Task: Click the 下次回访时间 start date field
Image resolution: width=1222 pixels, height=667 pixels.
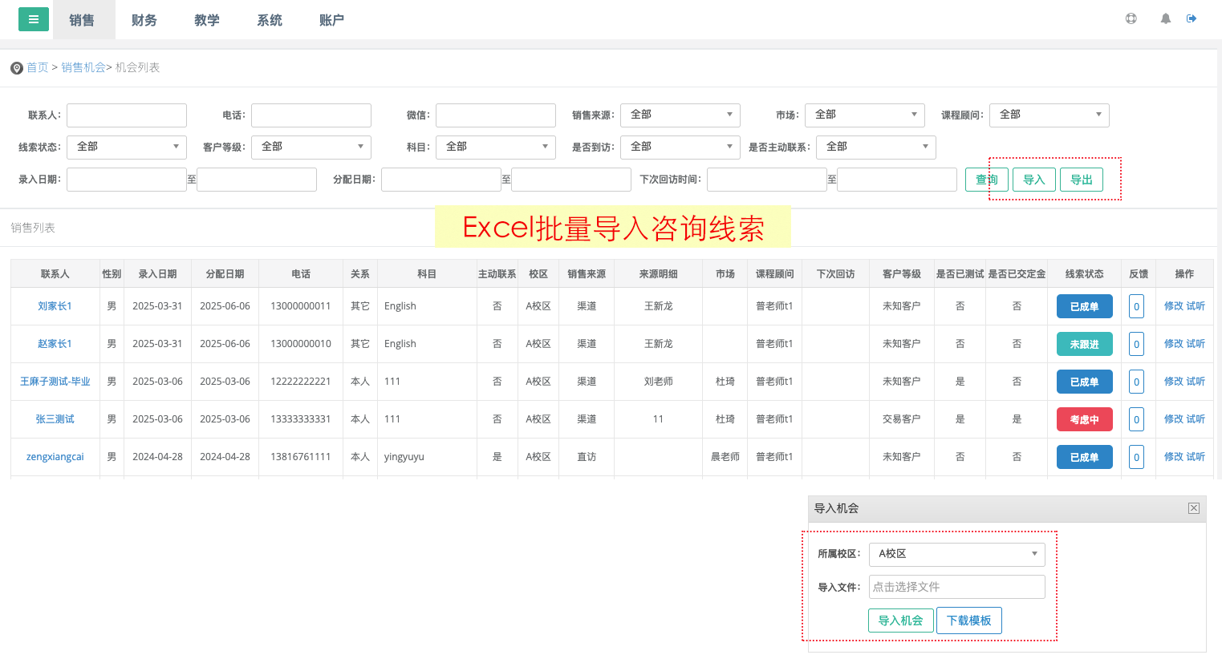Action: click(767, 180)
